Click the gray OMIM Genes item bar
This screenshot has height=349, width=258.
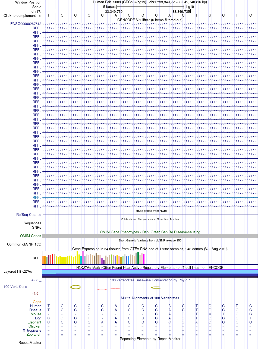(150, 236)
